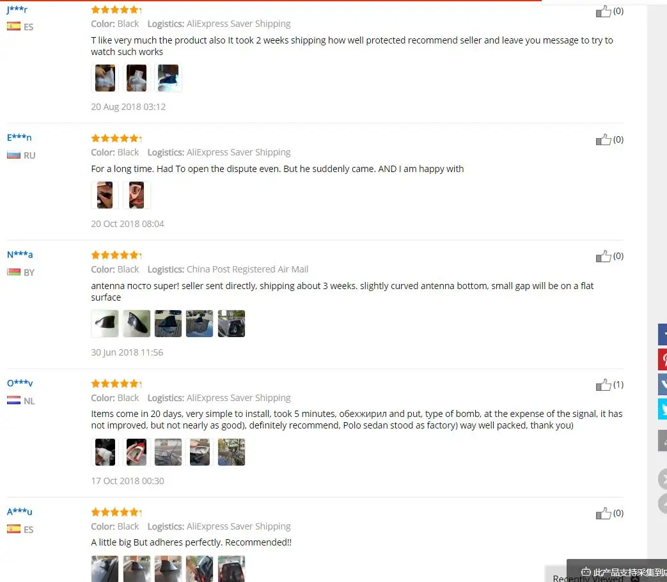Open reviewer profile E***n
Viewport: 667px width, 582px height.
tap(19, 138)
